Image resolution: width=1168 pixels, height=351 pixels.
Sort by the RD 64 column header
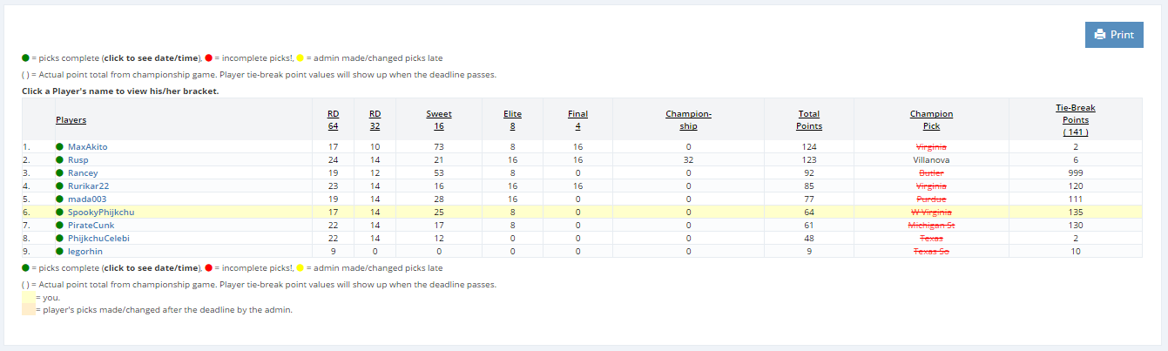pyautogui.click(x=333, y=120)
